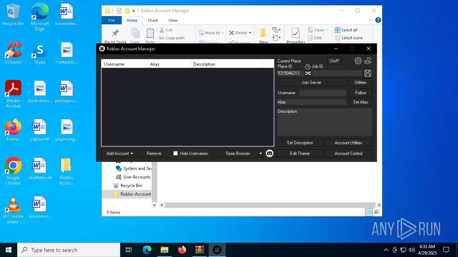Click the Utilities button
Image resolution: width=458 pixels, height=257 pixels.
[x=361, y=82]
